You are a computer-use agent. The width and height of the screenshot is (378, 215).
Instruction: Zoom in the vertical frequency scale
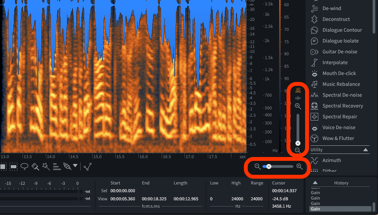click(x=298, y=106)
